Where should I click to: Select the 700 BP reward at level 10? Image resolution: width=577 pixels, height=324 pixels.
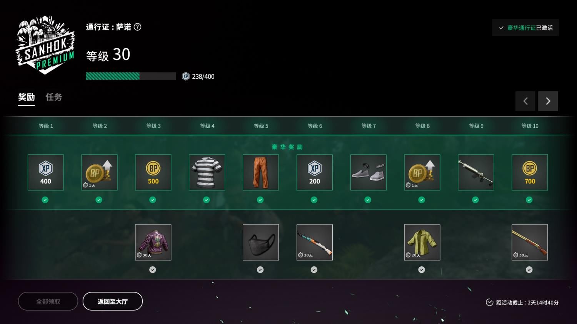click(x=530, y=172)
